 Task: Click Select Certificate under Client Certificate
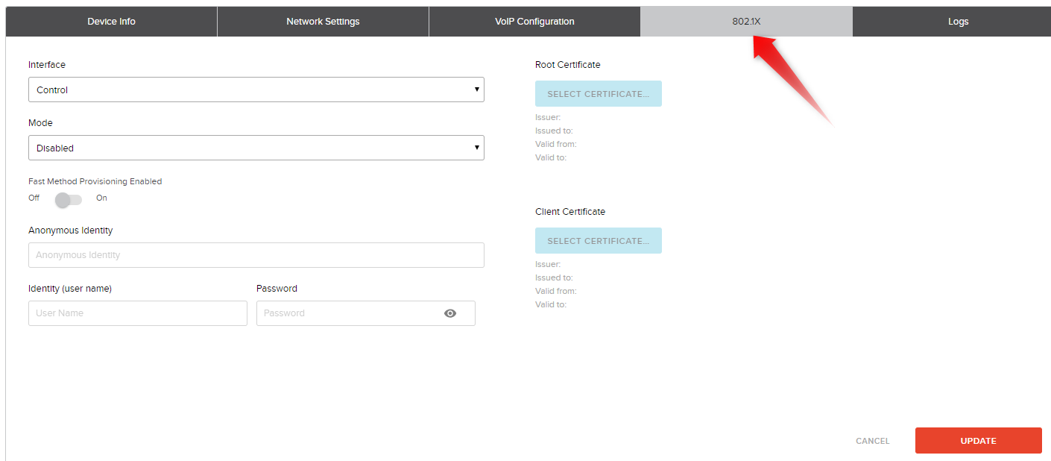click(x=598, y=240)
